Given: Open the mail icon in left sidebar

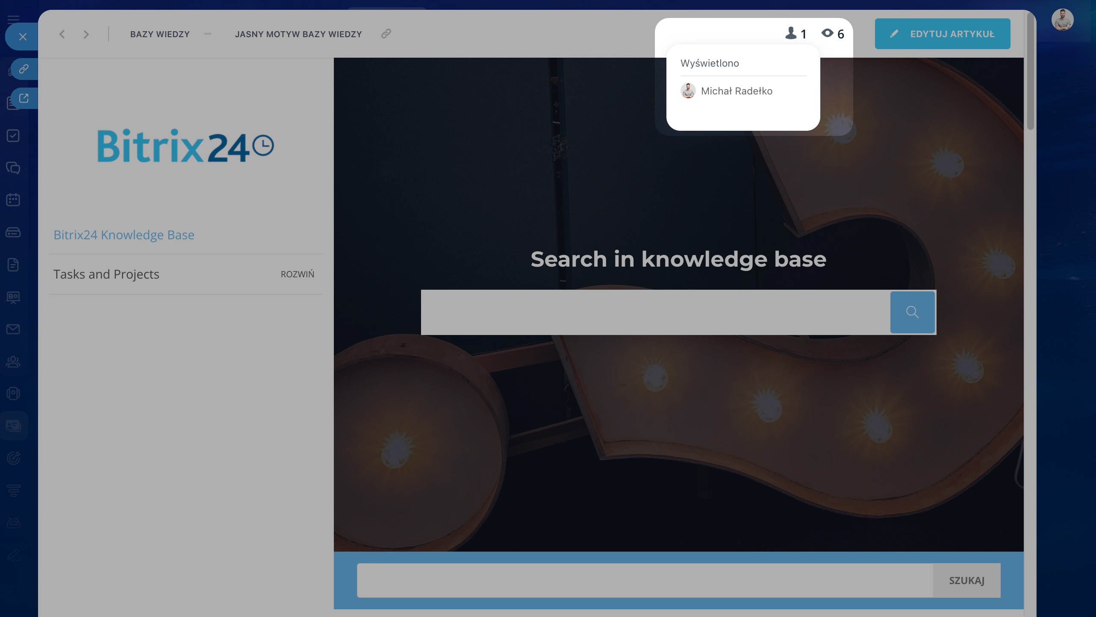Looking at the screenshot, I should coord(13,329).
